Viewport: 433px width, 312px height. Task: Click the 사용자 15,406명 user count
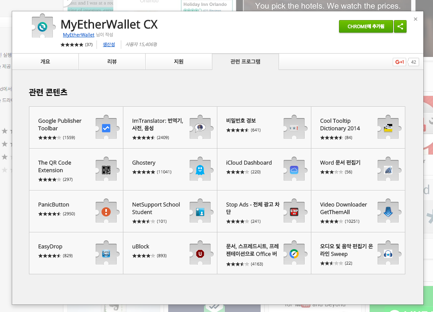tap(141, 44)
